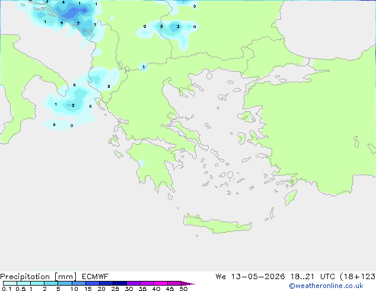Click the 15–20 mm legend color swatch
376x291 pixels.
[92, 283]
